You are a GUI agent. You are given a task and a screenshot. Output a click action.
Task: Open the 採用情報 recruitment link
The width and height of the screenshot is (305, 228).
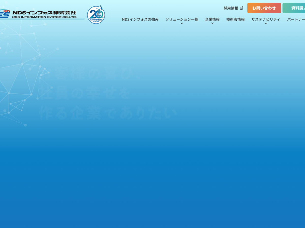coord(231,8)
